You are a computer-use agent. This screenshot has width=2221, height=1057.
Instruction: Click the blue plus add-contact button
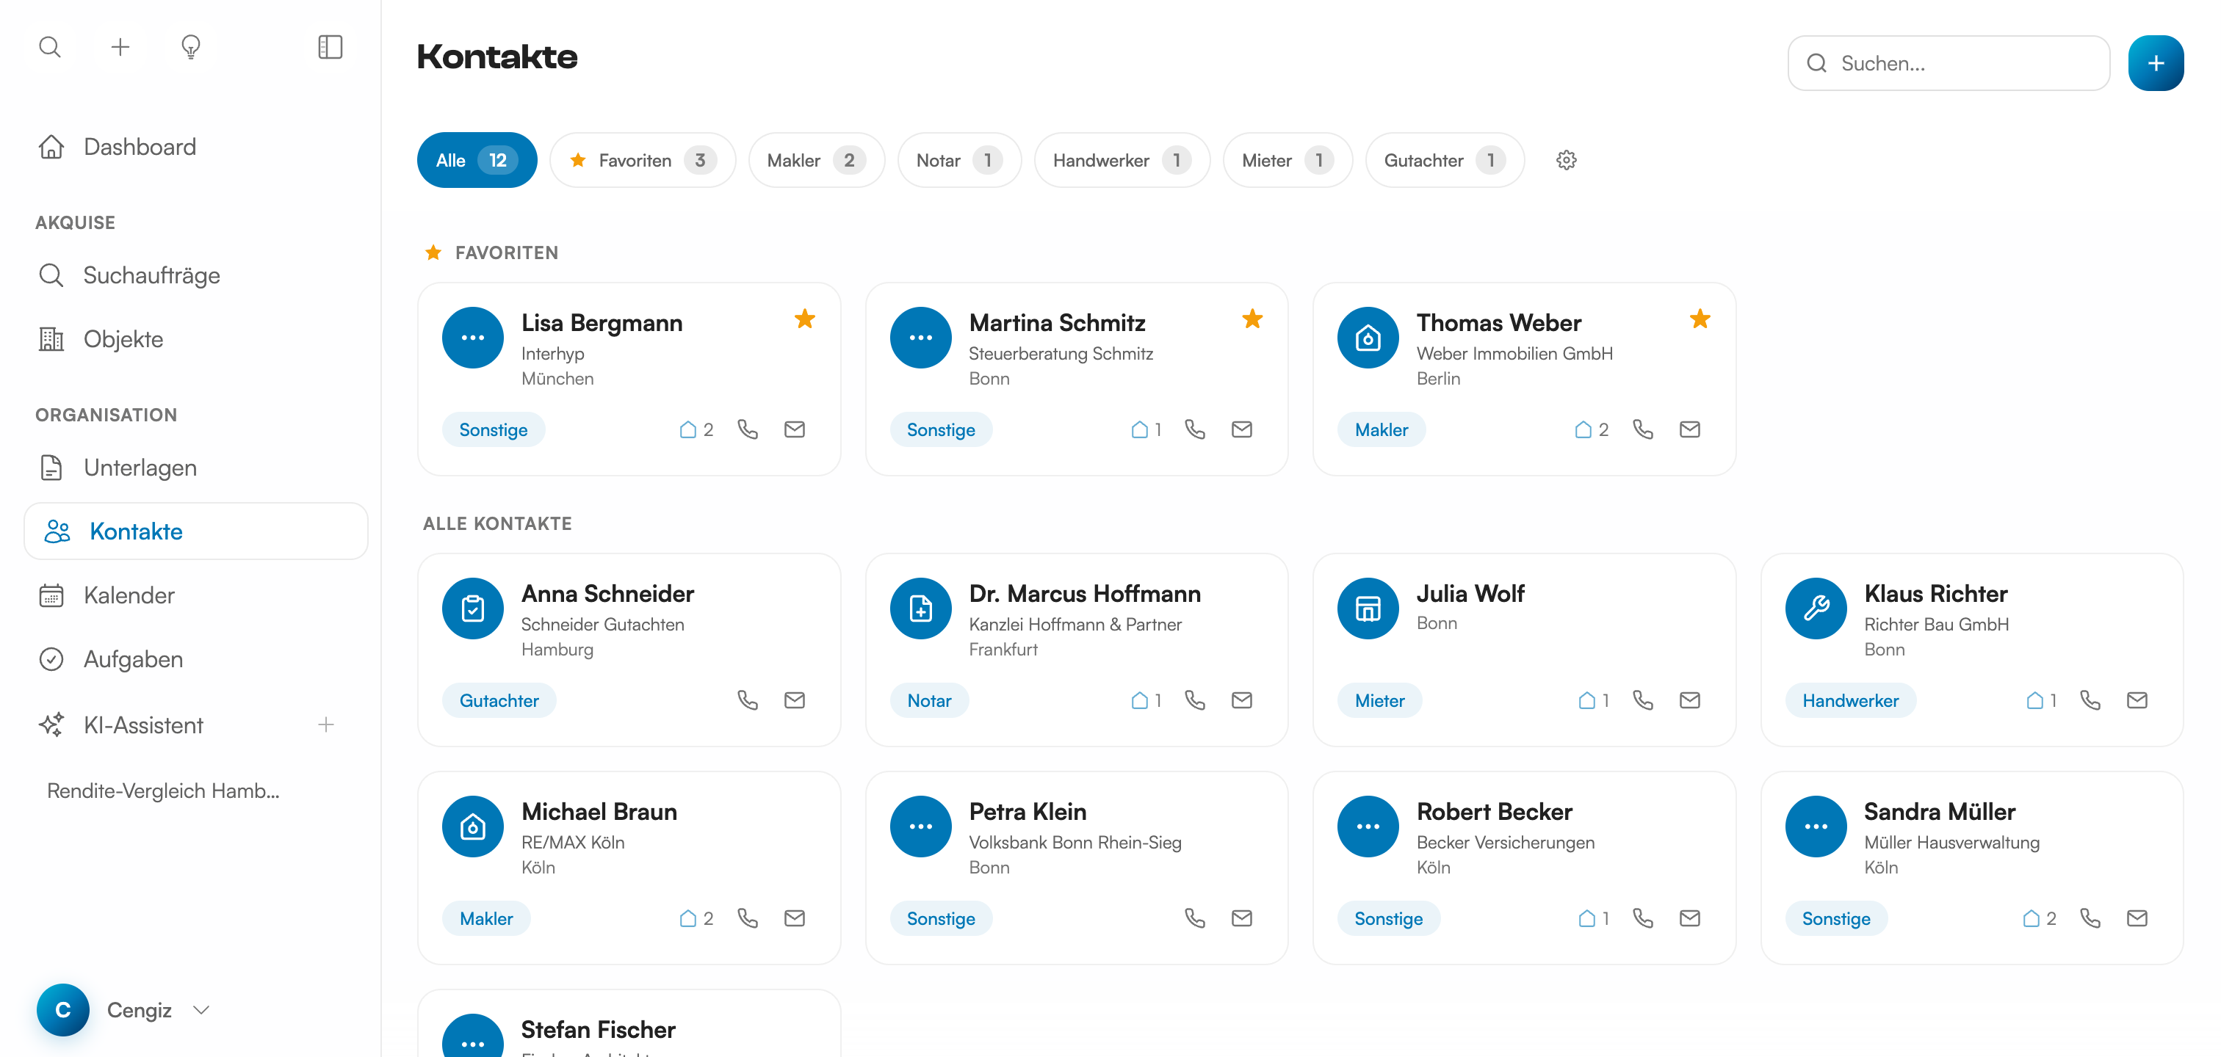[2156, 63]
